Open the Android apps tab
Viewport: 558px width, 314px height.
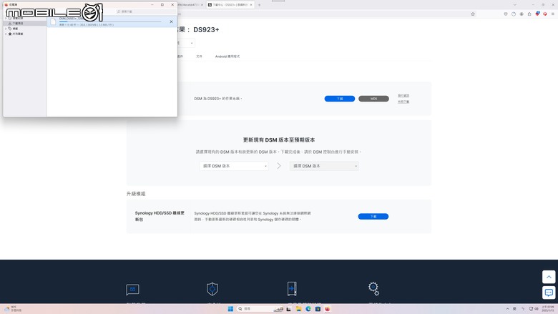coord(227,57)
